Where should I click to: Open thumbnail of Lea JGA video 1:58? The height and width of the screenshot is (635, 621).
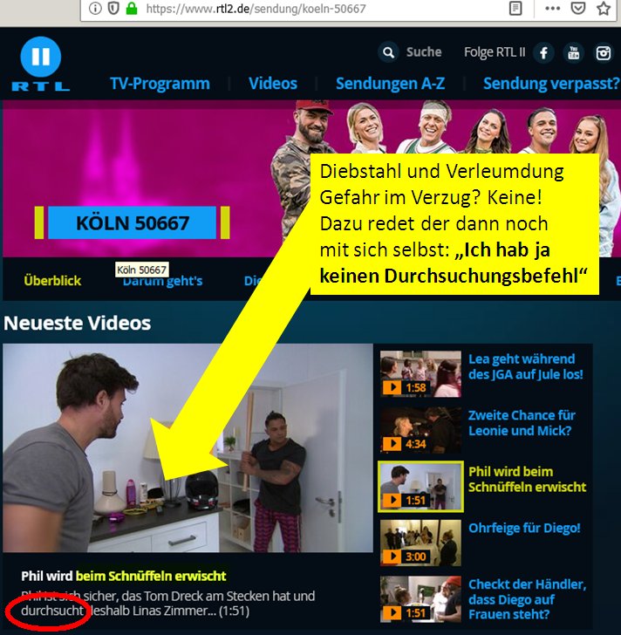(x=420, y=374)
